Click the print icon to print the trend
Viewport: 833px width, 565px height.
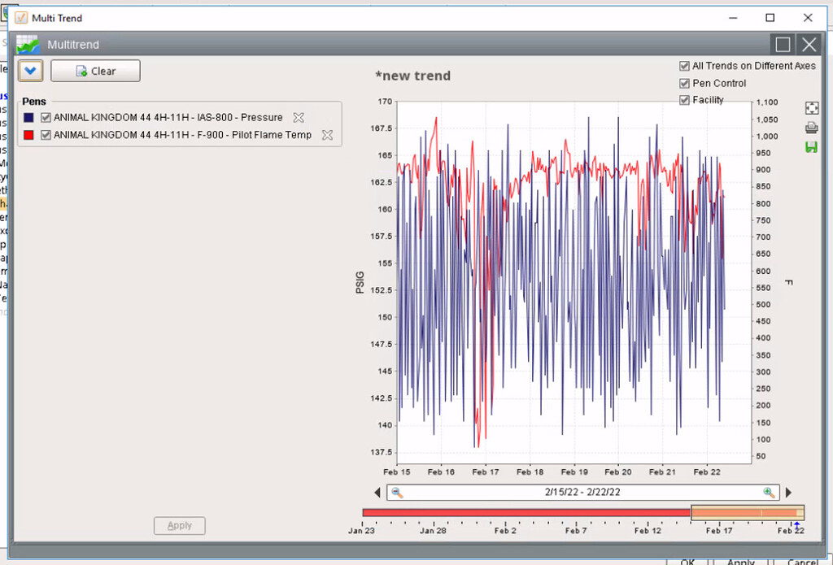point(810,128)
